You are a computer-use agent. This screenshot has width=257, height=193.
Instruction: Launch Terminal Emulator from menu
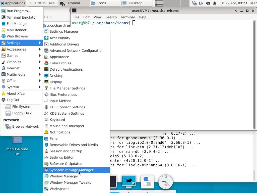pyautogui.click(x=22, y=17)
